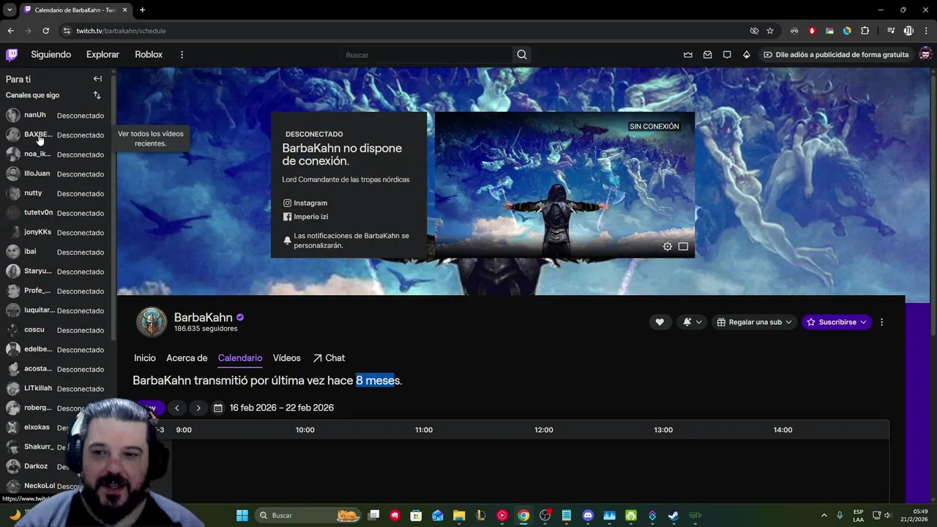Click the Twitch Buscar search field
The height and width of the screenshot is (527, 937).
pos(427,55)
